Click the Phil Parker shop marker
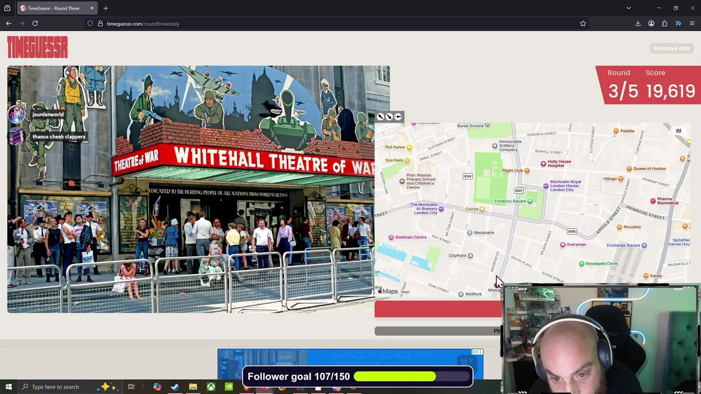This screenshot has width=701, height=394. coord(409,147)
